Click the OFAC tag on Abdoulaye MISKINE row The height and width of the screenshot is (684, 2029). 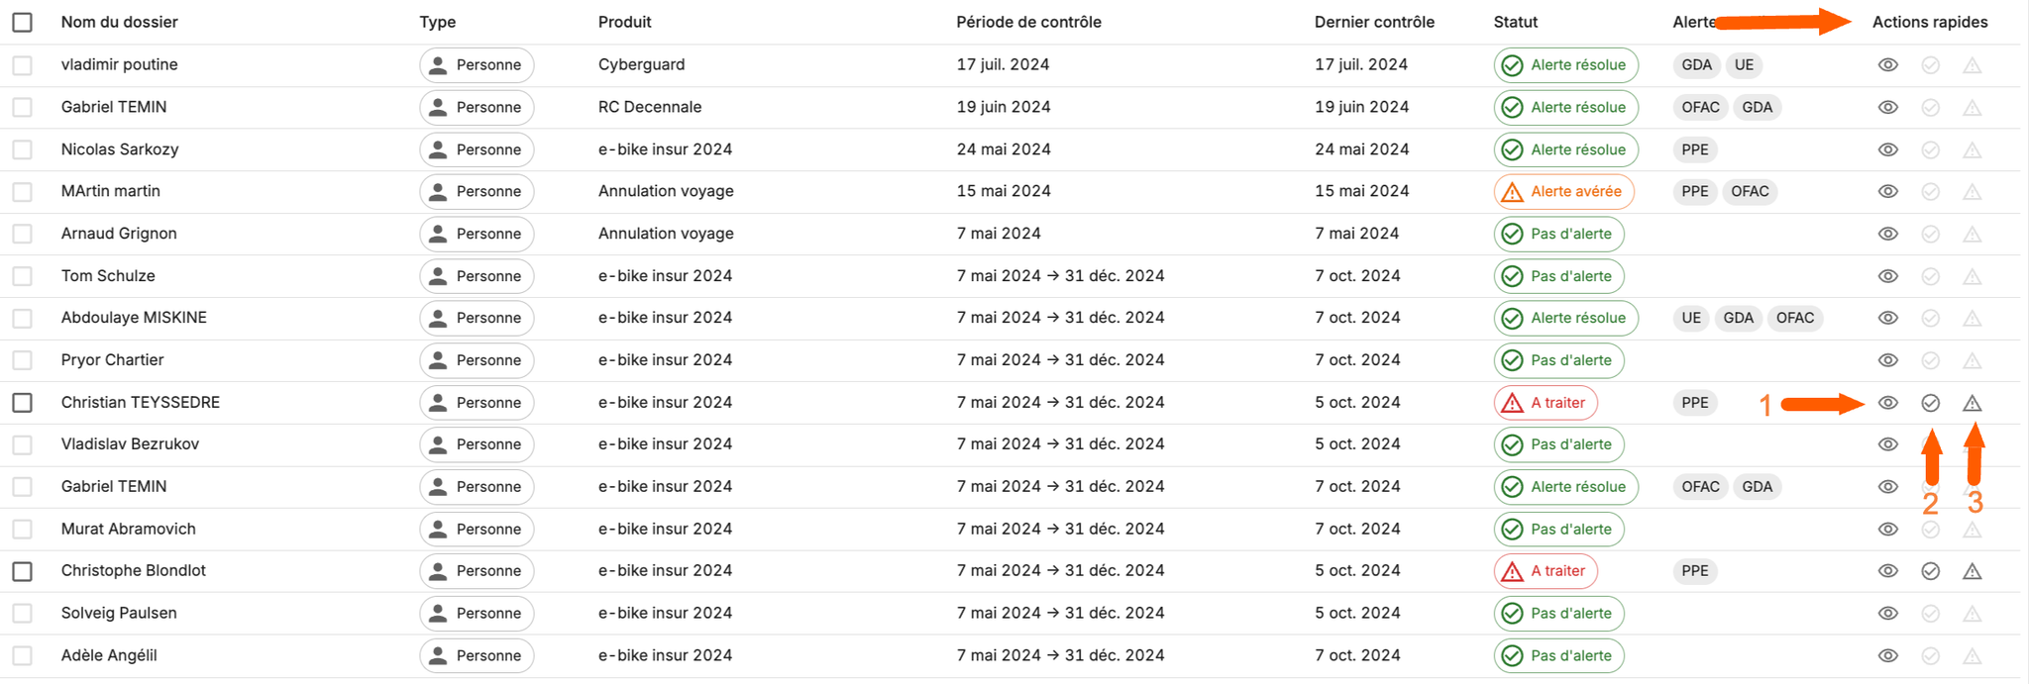click(x=1795, y=318)
